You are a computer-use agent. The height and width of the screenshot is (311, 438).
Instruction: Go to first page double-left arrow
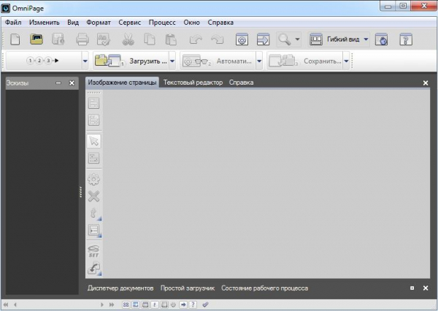coord(5,304)
